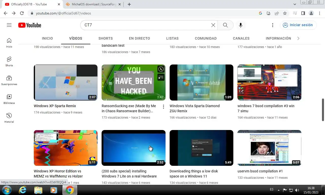Click the Windows Vista Sparta thumbnail

coord(201,83)
